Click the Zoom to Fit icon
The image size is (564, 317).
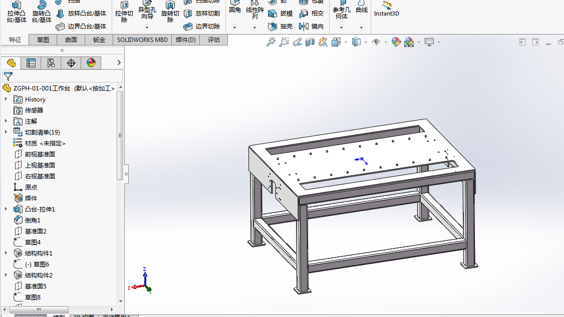pos(271,42)
